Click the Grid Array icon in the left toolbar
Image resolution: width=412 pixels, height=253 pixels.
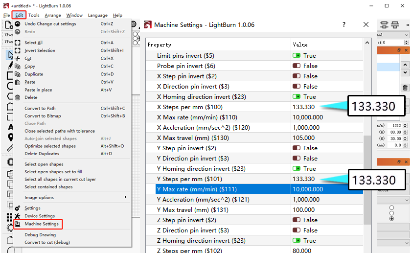pyautogui.click(x=9, y=217)
